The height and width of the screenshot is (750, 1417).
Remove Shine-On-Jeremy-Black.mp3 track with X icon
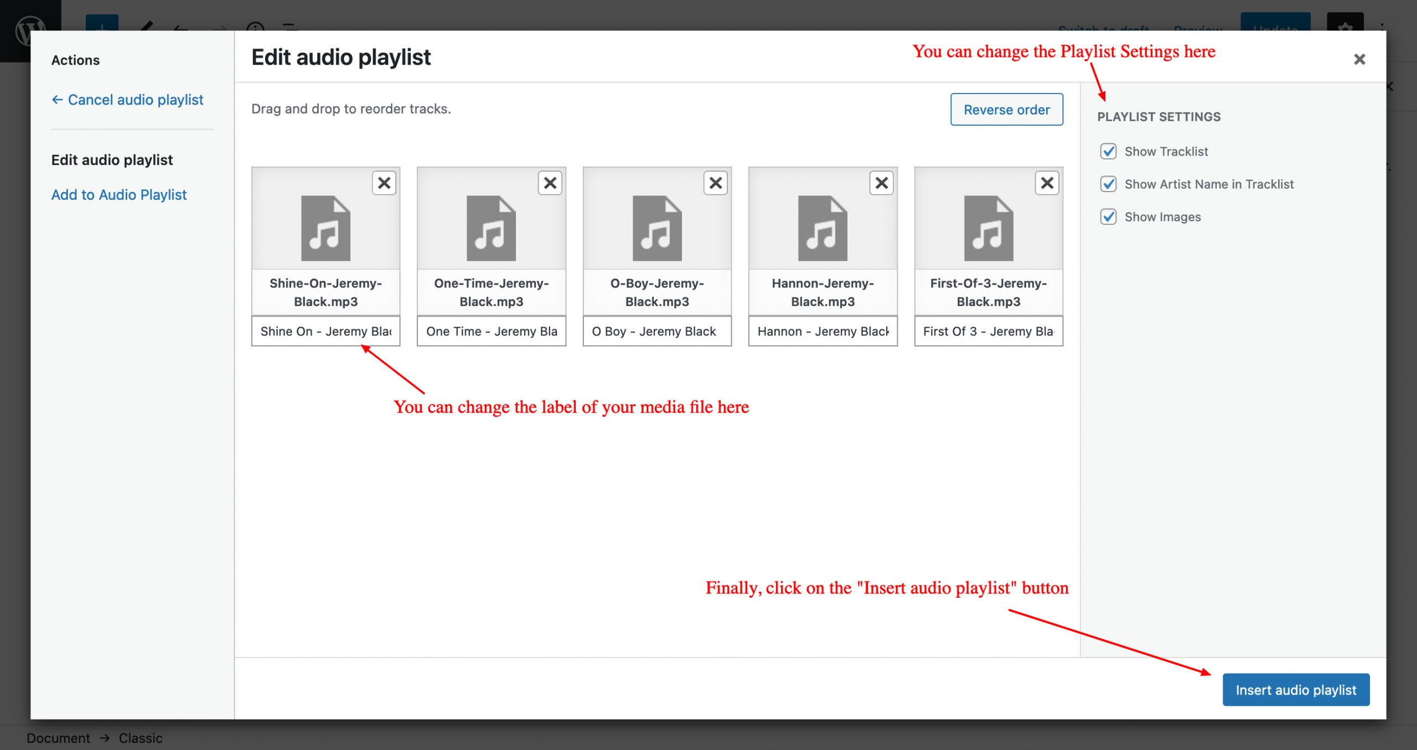click(x=384, y=183)
